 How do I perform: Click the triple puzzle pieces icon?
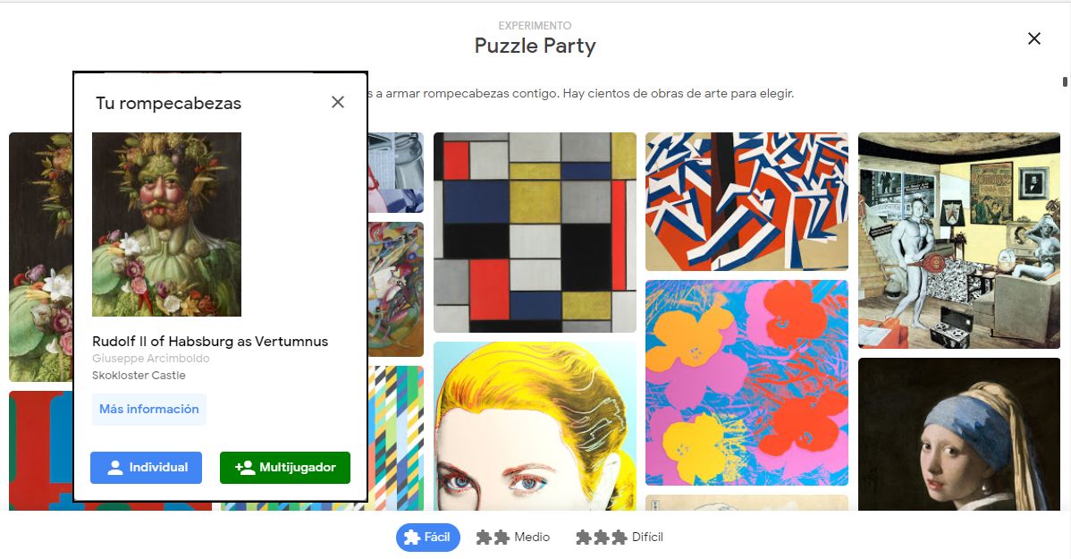point(601,538)
